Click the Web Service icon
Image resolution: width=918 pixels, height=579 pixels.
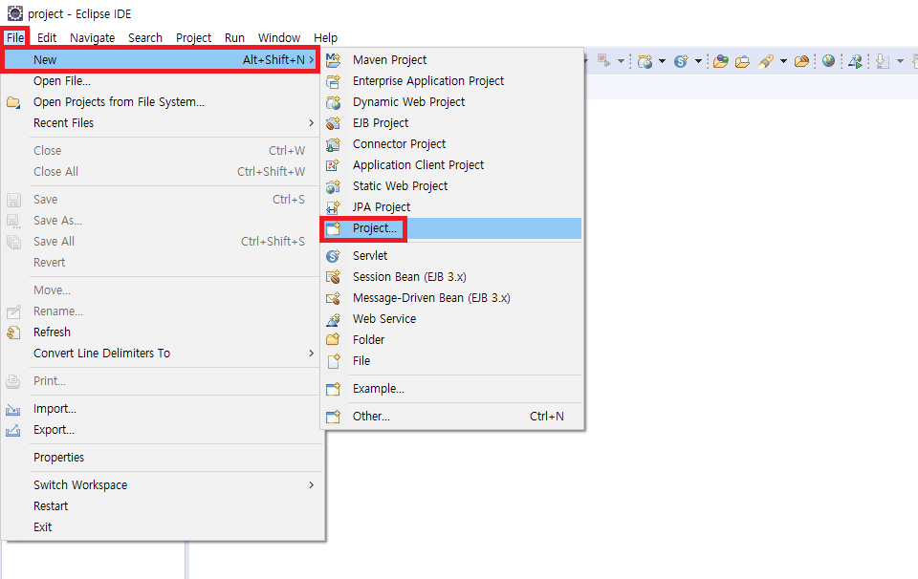point(333,319)
